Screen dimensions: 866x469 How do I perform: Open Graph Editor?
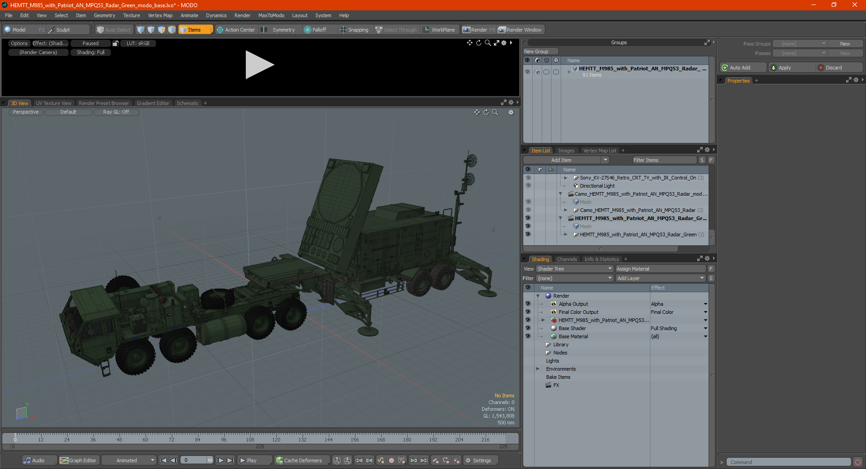tap(78, 460)
